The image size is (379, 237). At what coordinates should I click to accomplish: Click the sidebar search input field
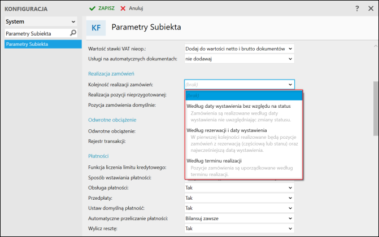(35, 33)
